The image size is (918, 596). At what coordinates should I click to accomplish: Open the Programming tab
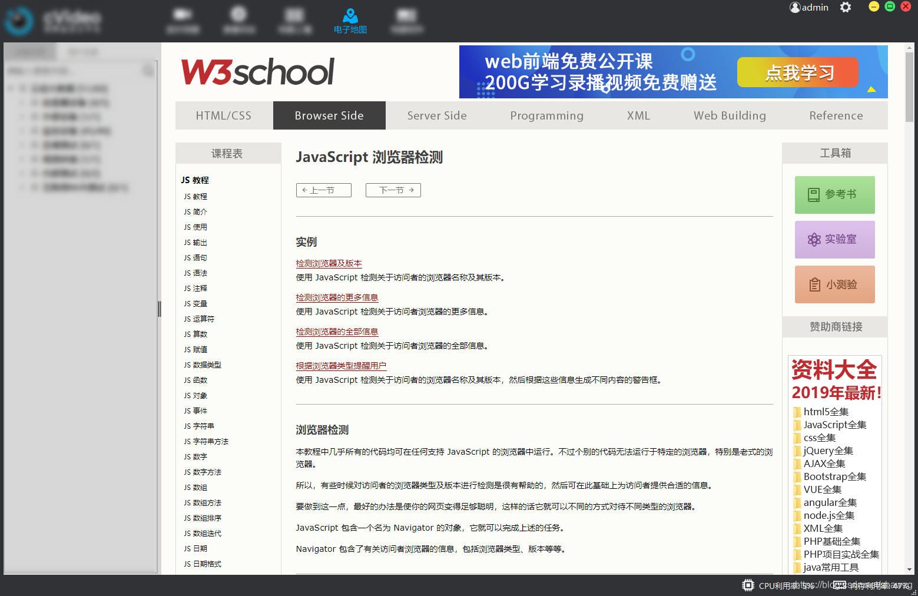[547, 115]
